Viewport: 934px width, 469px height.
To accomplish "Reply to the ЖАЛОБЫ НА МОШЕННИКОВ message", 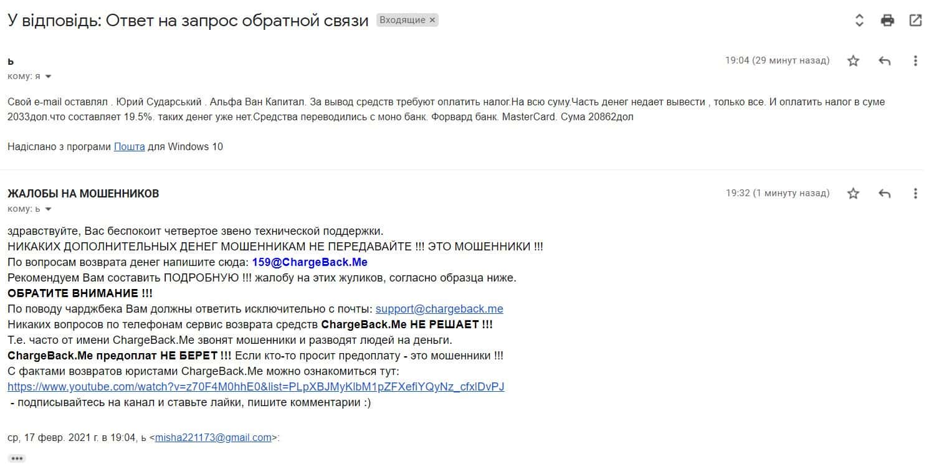I will 884,194.
